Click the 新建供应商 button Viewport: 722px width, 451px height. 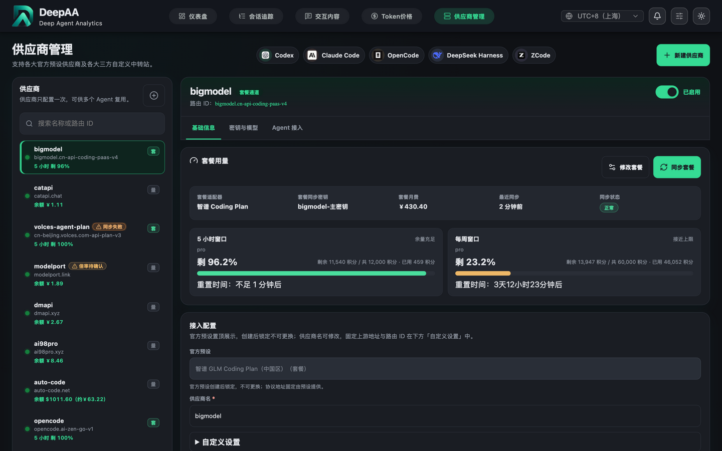[x=683, y=55]
